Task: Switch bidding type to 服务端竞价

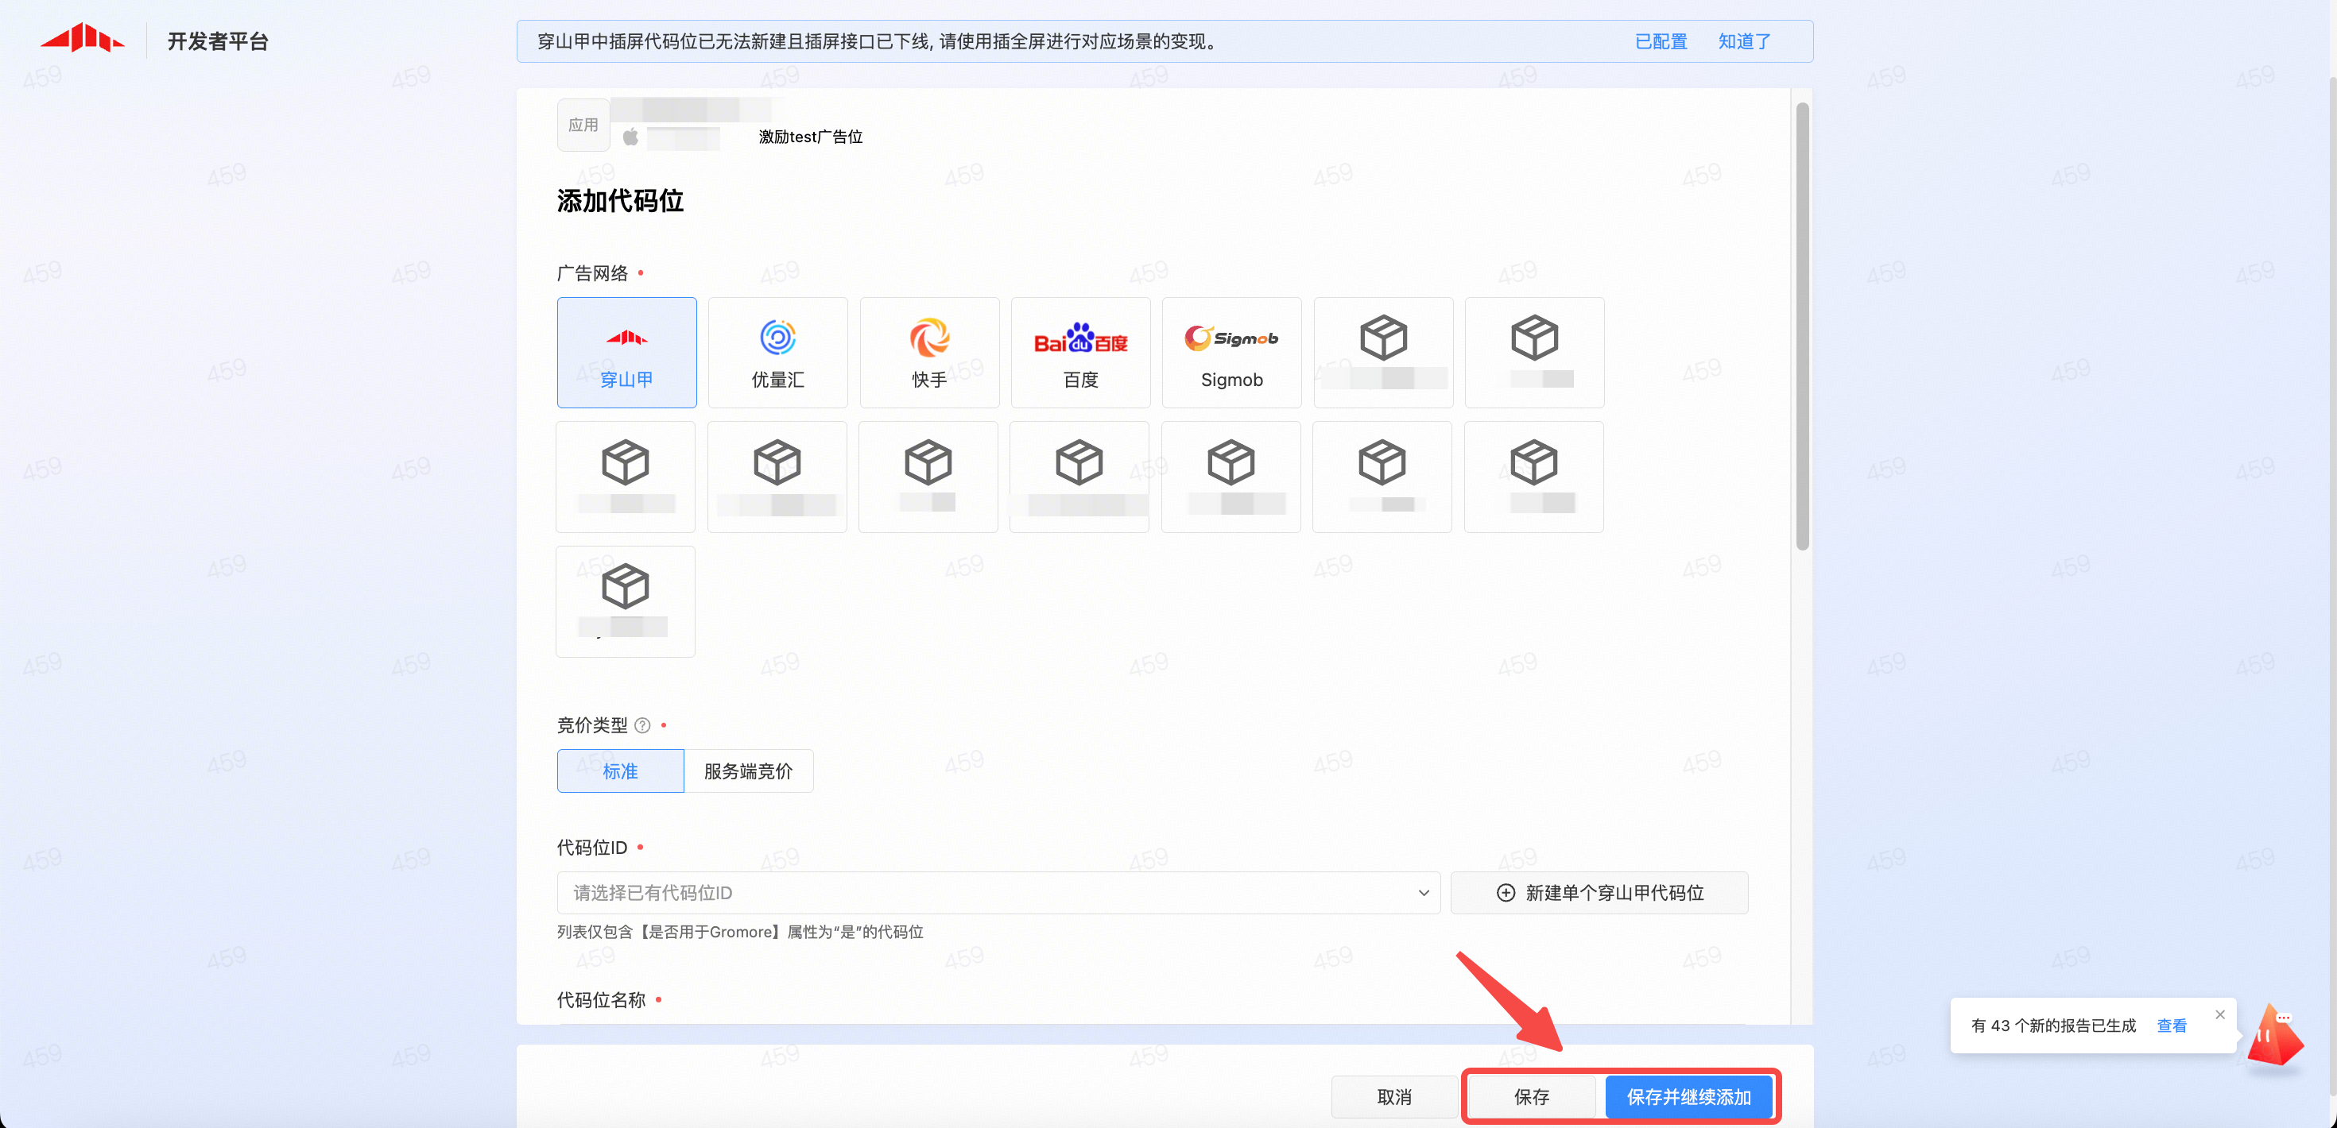Action: (749, 771)
